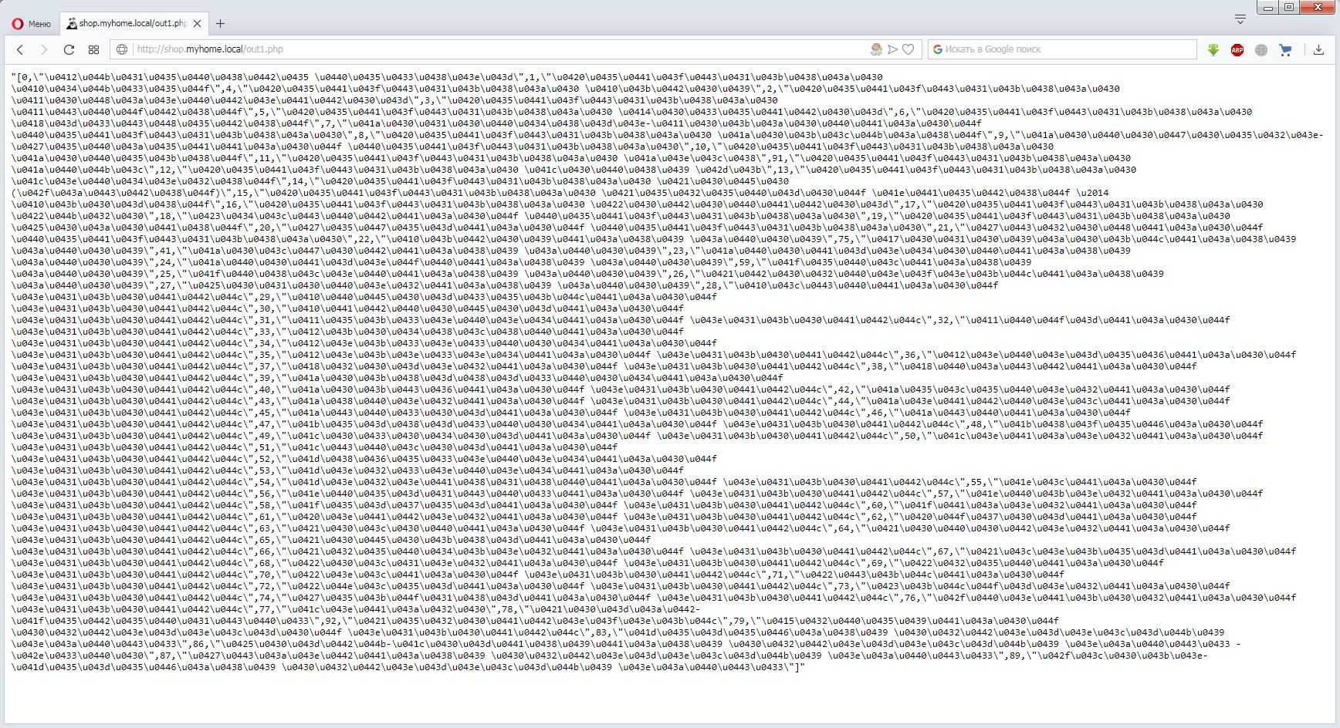The image size is (1340, 728).
Task: Click the gray globe extension icon
Action: tap(1261, 49)
